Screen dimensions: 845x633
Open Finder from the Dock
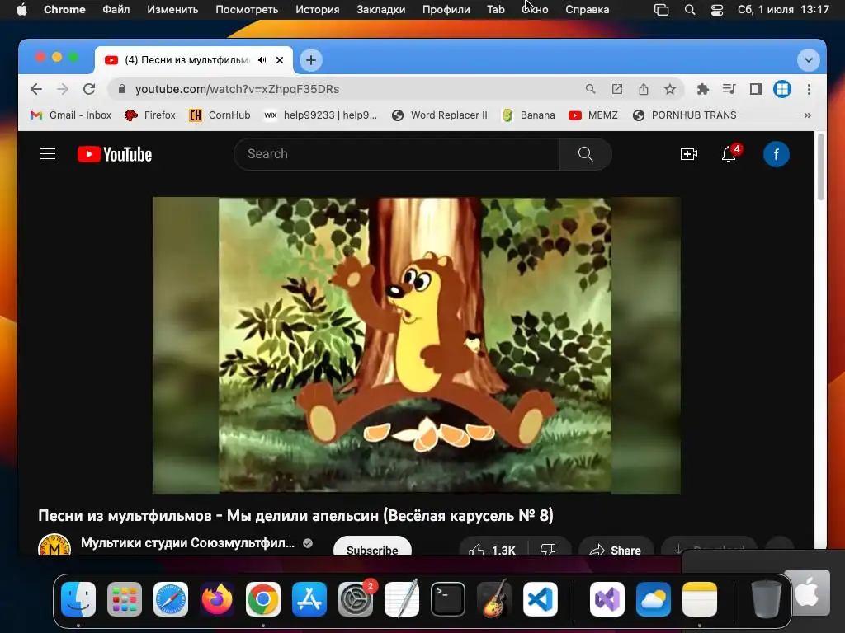point(78,599)
